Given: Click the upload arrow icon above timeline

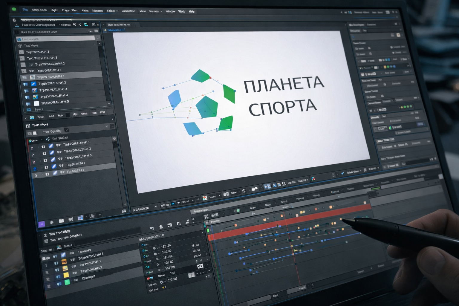Looking at the screenshot, I should pos(161,227).
